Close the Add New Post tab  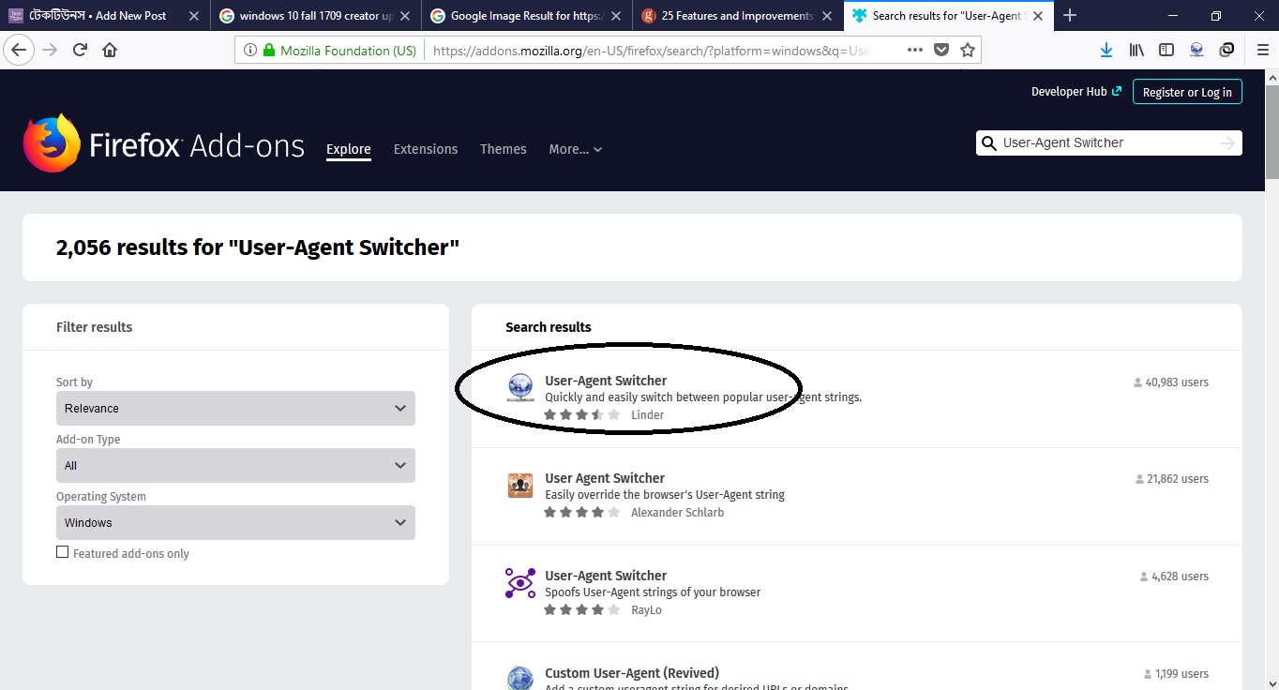click(193, 16)
